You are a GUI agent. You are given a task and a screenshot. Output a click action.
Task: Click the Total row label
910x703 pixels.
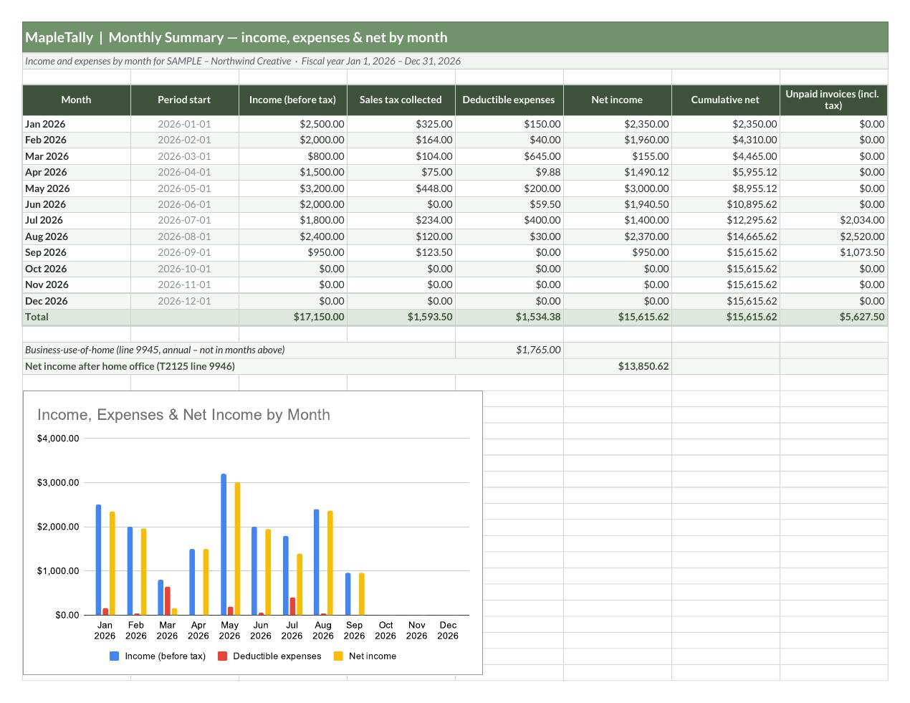coord(77,317)
